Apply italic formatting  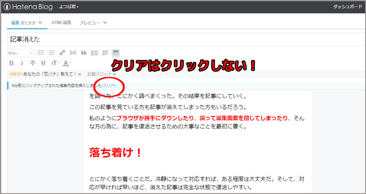click(x=22, y=63)
